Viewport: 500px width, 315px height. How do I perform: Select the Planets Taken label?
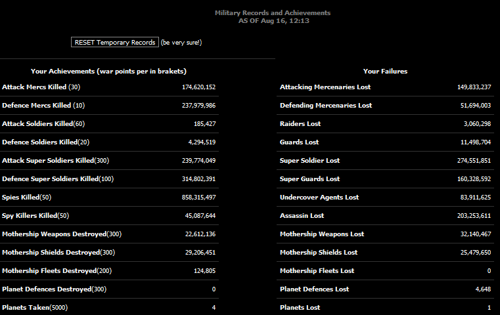[35, 307]
